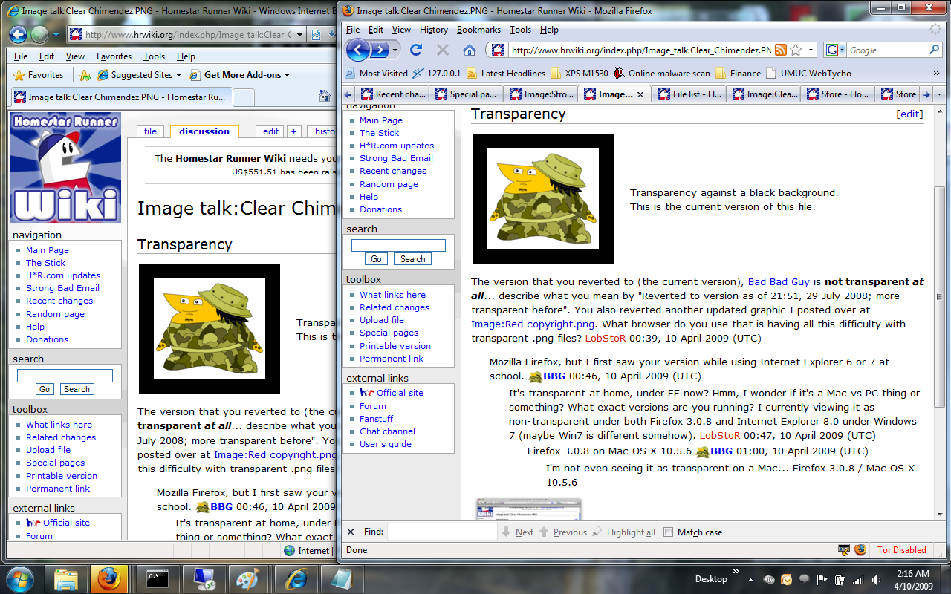
Task: Open Firefox recent pages history dropdown
Action: click(395, 50)
